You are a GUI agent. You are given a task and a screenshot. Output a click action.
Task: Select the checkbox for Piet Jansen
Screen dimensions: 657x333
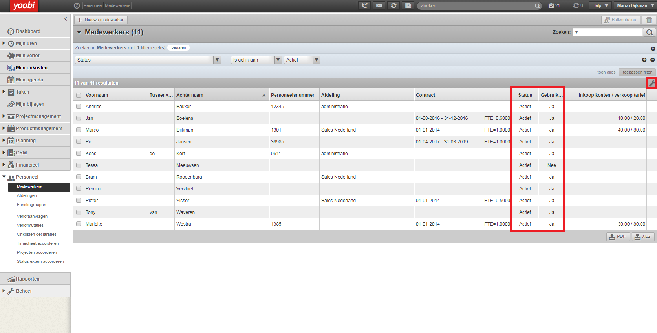coord(79,141)
